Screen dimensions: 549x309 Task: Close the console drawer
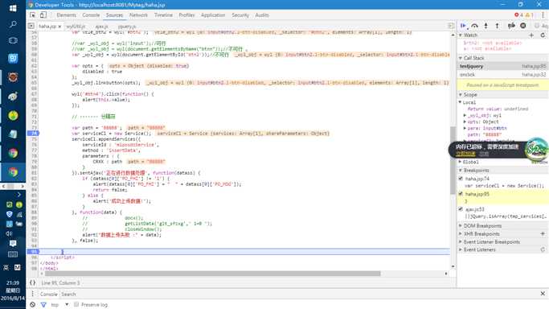tap(543, 294)
